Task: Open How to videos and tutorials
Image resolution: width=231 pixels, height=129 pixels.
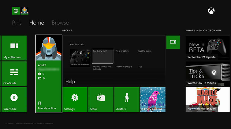Action: (x=102, y=68)
